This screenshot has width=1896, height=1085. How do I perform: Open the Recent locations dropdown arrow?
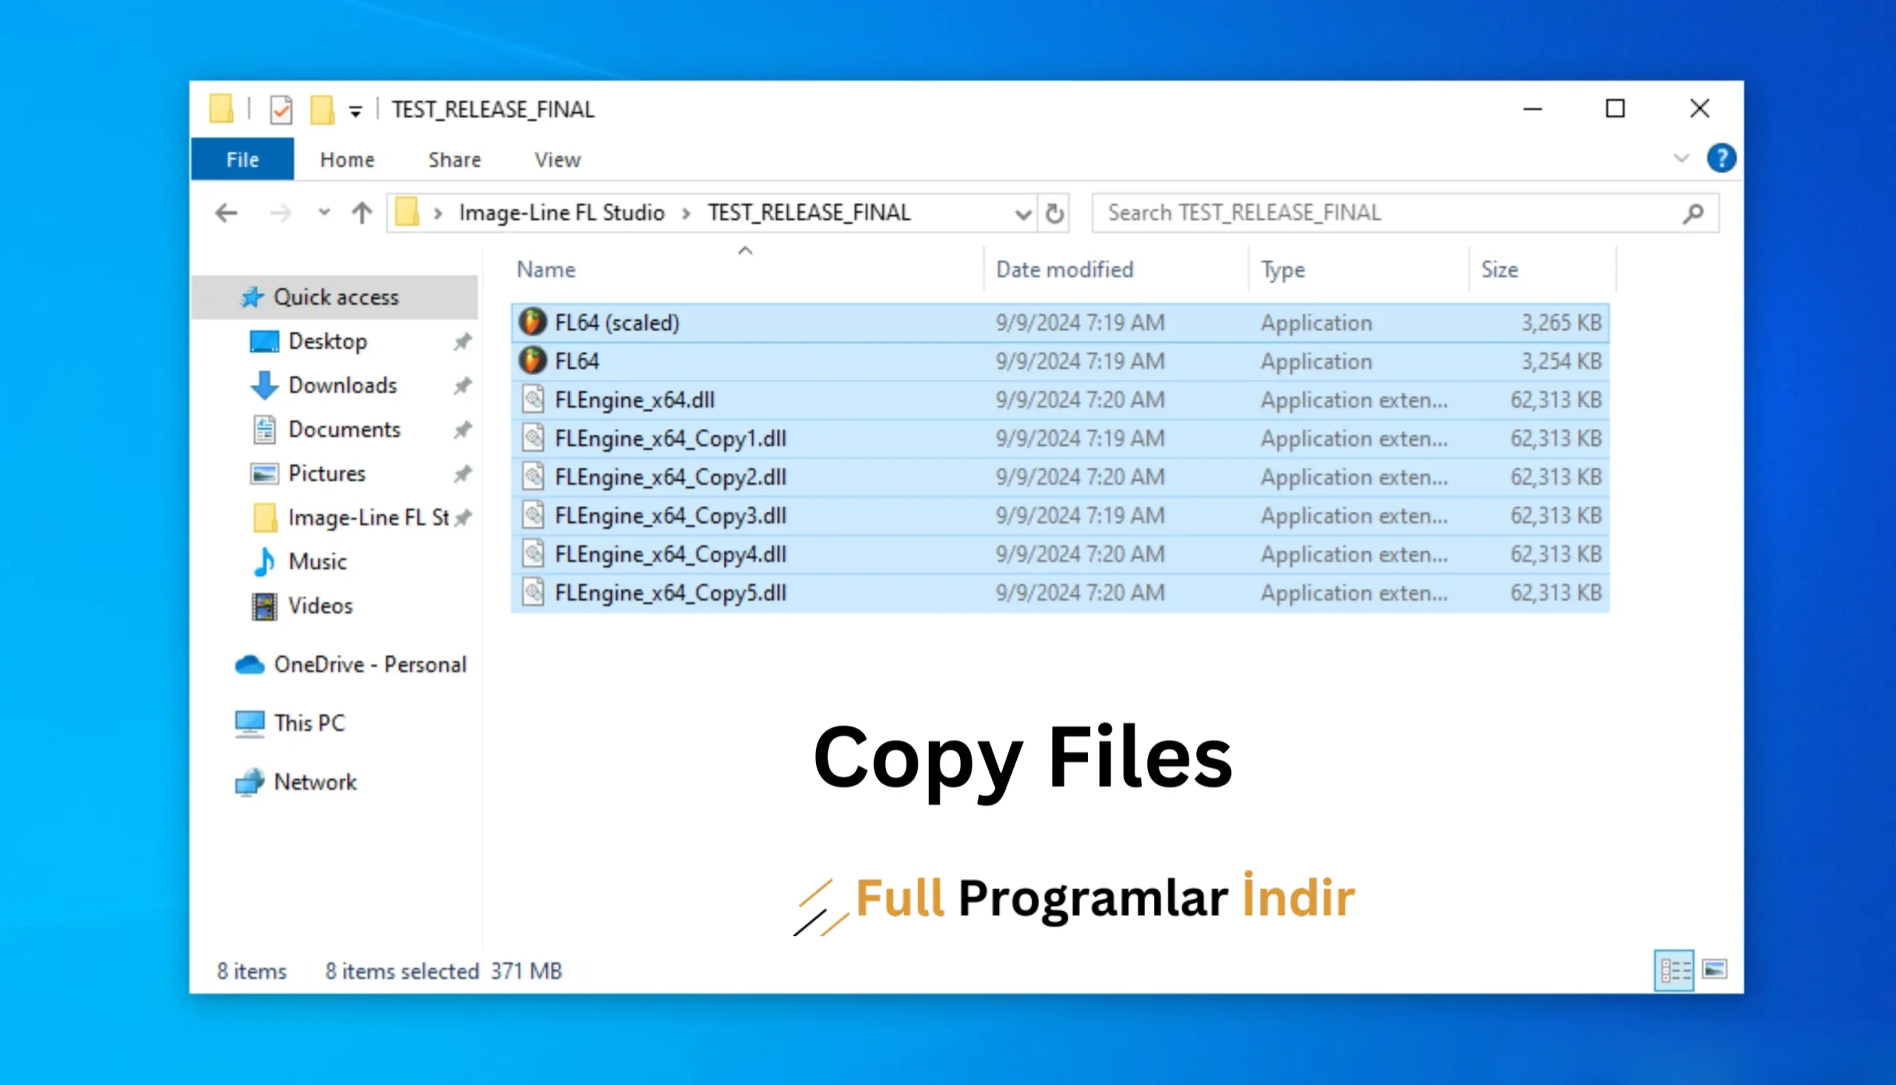pos(324,213)
